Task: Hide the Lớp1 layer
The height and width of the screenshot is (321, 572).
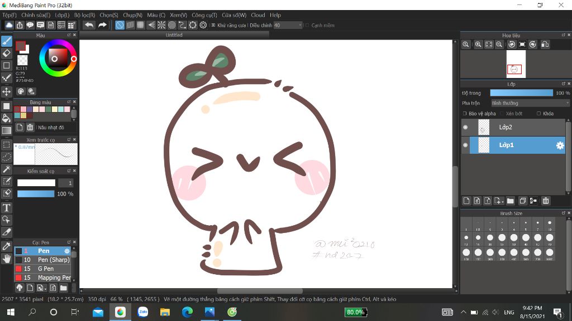Action: coord(465,145)
